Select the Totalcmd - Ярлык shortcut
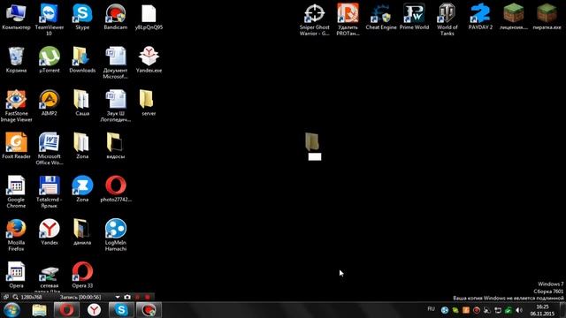Screen dimensions: 566x318 click(x=50, y=192)
